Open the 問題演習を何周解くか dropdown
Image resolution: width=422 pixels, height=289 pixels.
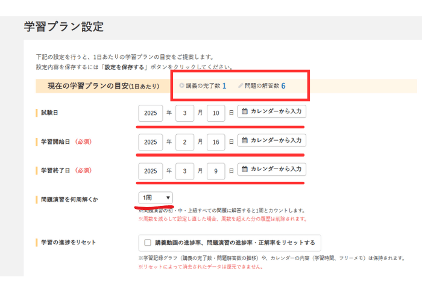point(156,197)
